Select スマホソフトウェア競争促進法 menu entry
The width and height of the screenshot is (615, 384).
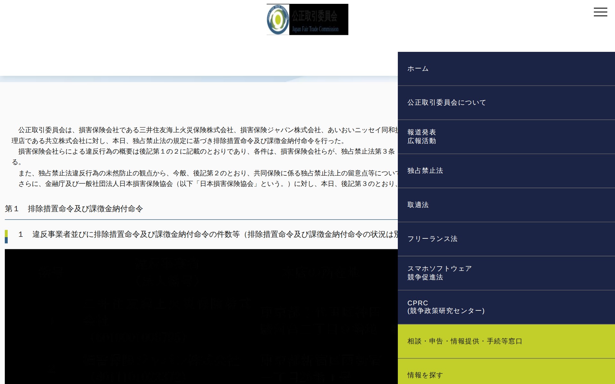tap(439, 273)
